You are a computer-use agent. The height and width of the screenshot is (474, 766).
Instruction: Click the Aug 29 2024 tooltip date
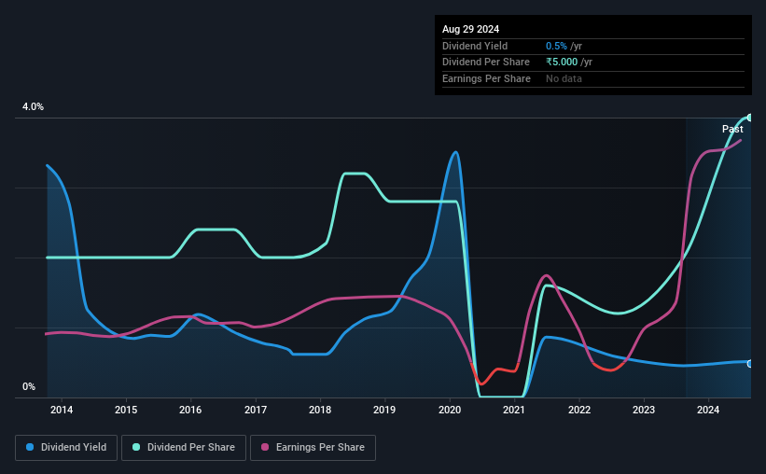(x=470, y=29)
